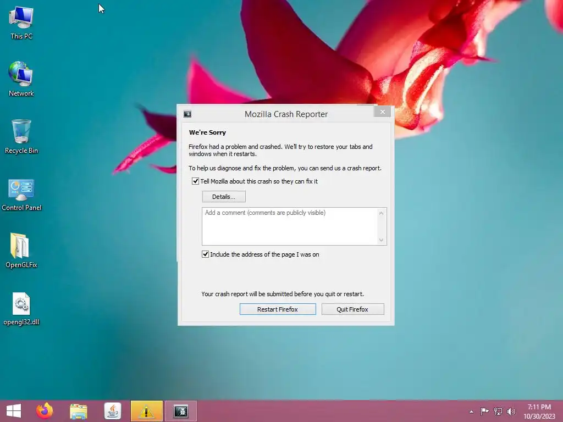This screenshot has height=422, width=563.
Task: Launch Firefox from the taskbar
Action: pyautogui.click(x=45, y=411)
